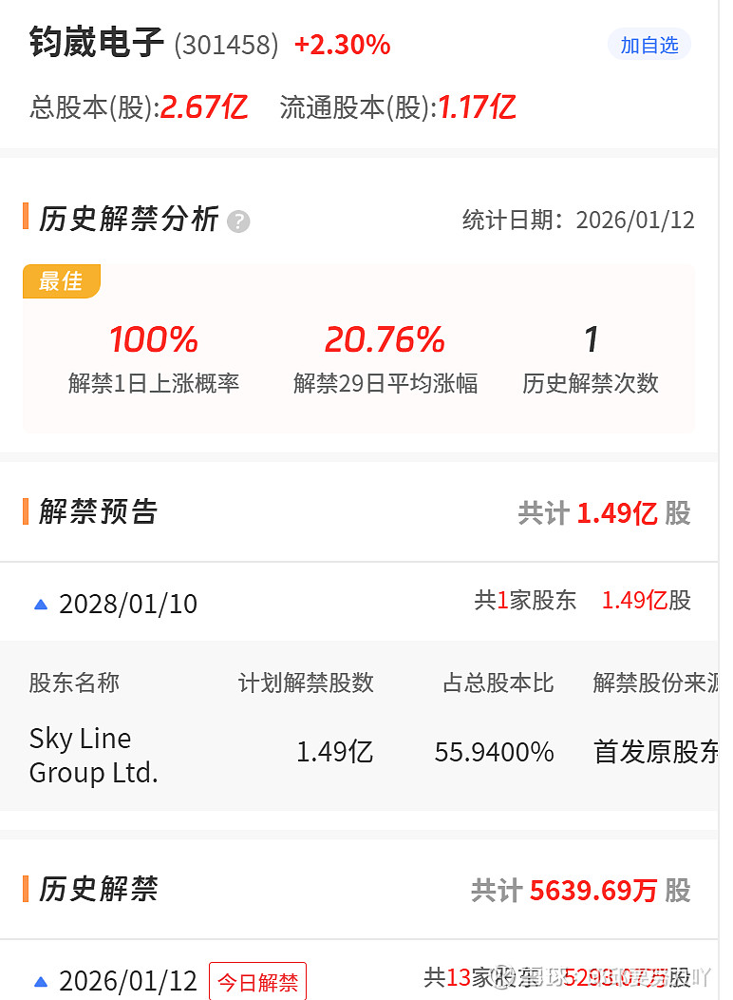Viewport: 733px width, 1000px height.
Task: Click the 加自选 button
Action: click(649, 45)
